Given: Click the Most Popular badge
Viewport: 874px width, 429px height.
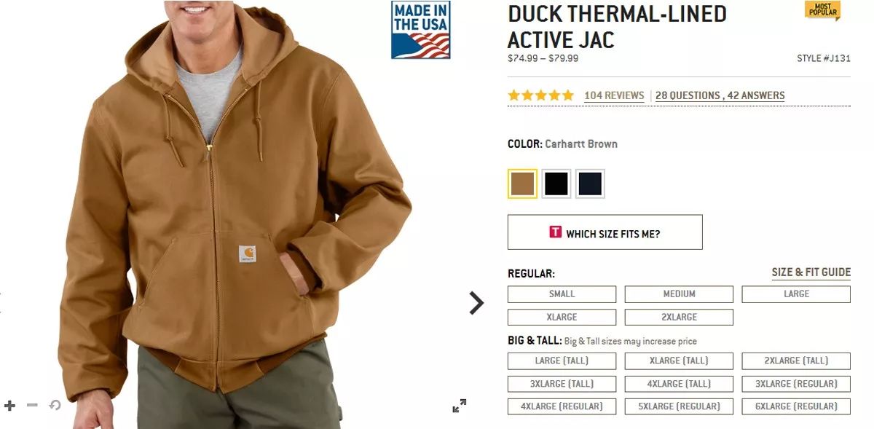Looking at the screenshot, I should tap(822, 10).
